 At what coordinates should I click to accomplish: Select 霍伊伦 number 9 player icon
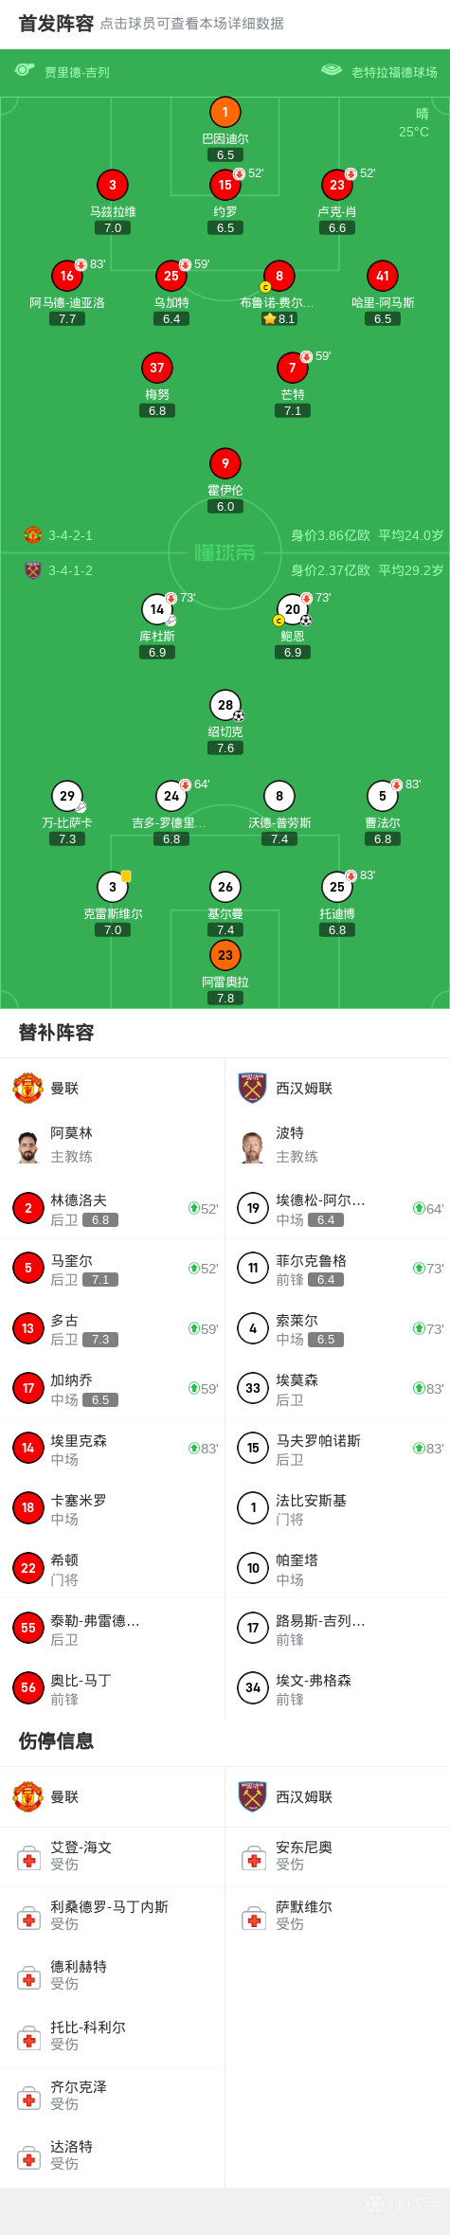pos(225,463)
